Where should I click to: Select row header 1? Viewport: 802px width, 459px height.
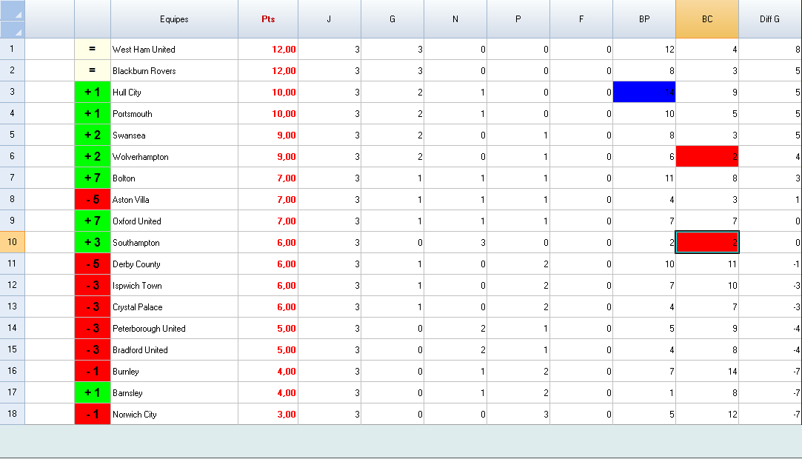pos(13,49)
